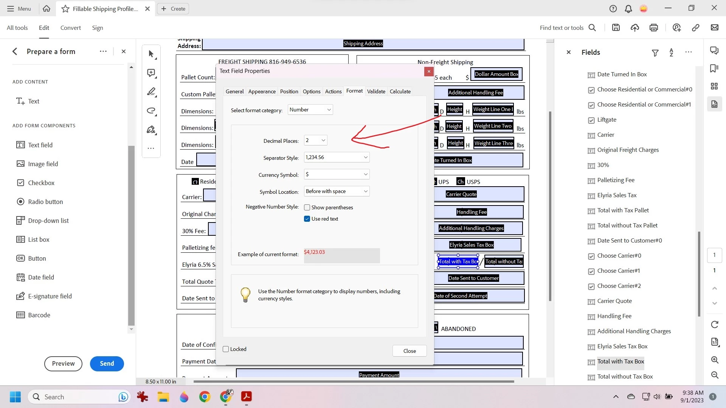Select the arrow selection tool
This screenshot has height=408, width=726.
coord(151,54)
